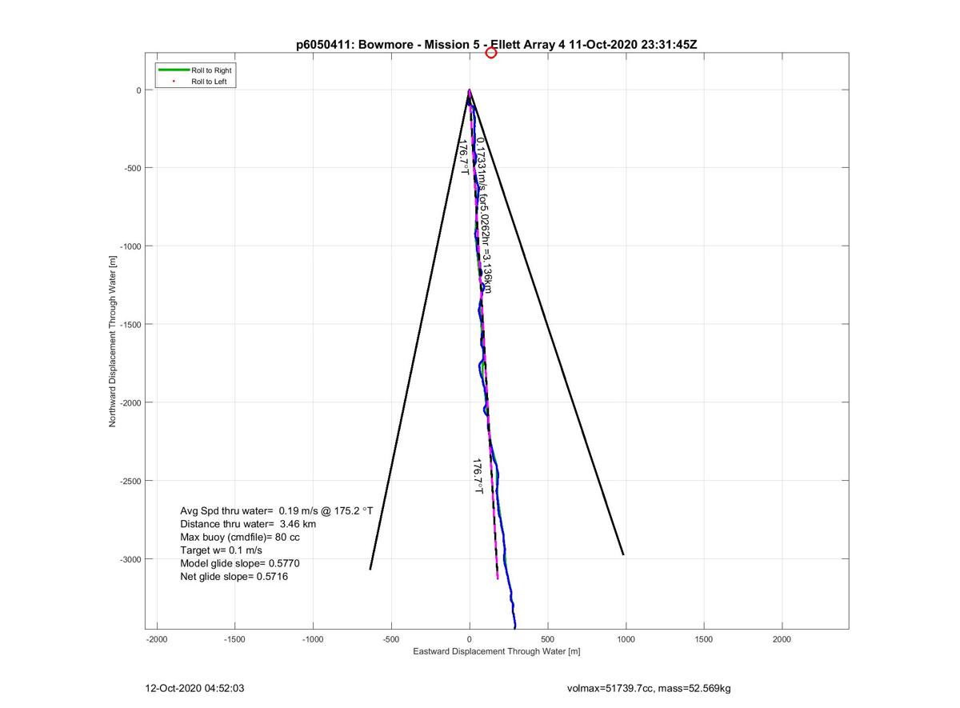Click the "-2000" tick on the northward axis

click(130, 402)
